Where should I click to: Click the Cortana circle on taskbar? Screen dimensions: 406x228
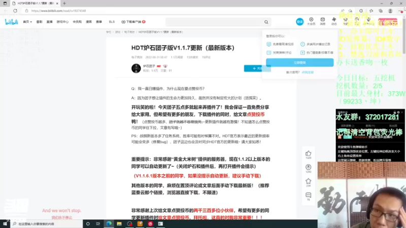[x=88, y=224]
